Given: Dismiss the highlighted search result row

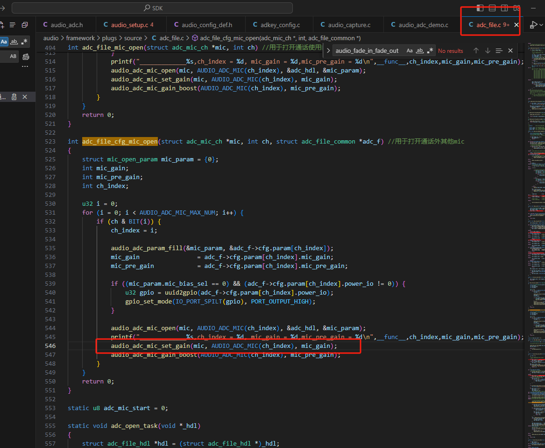Looking at the screenshot, I should point(25,97).
